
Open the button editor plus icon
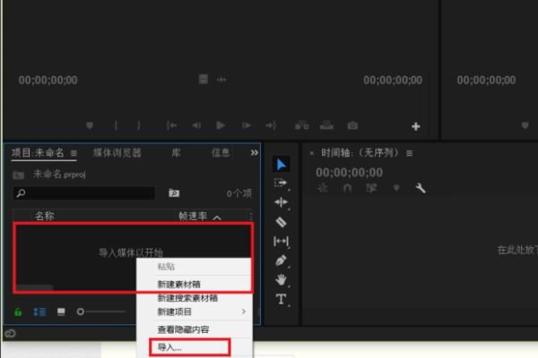coord(416,126)
